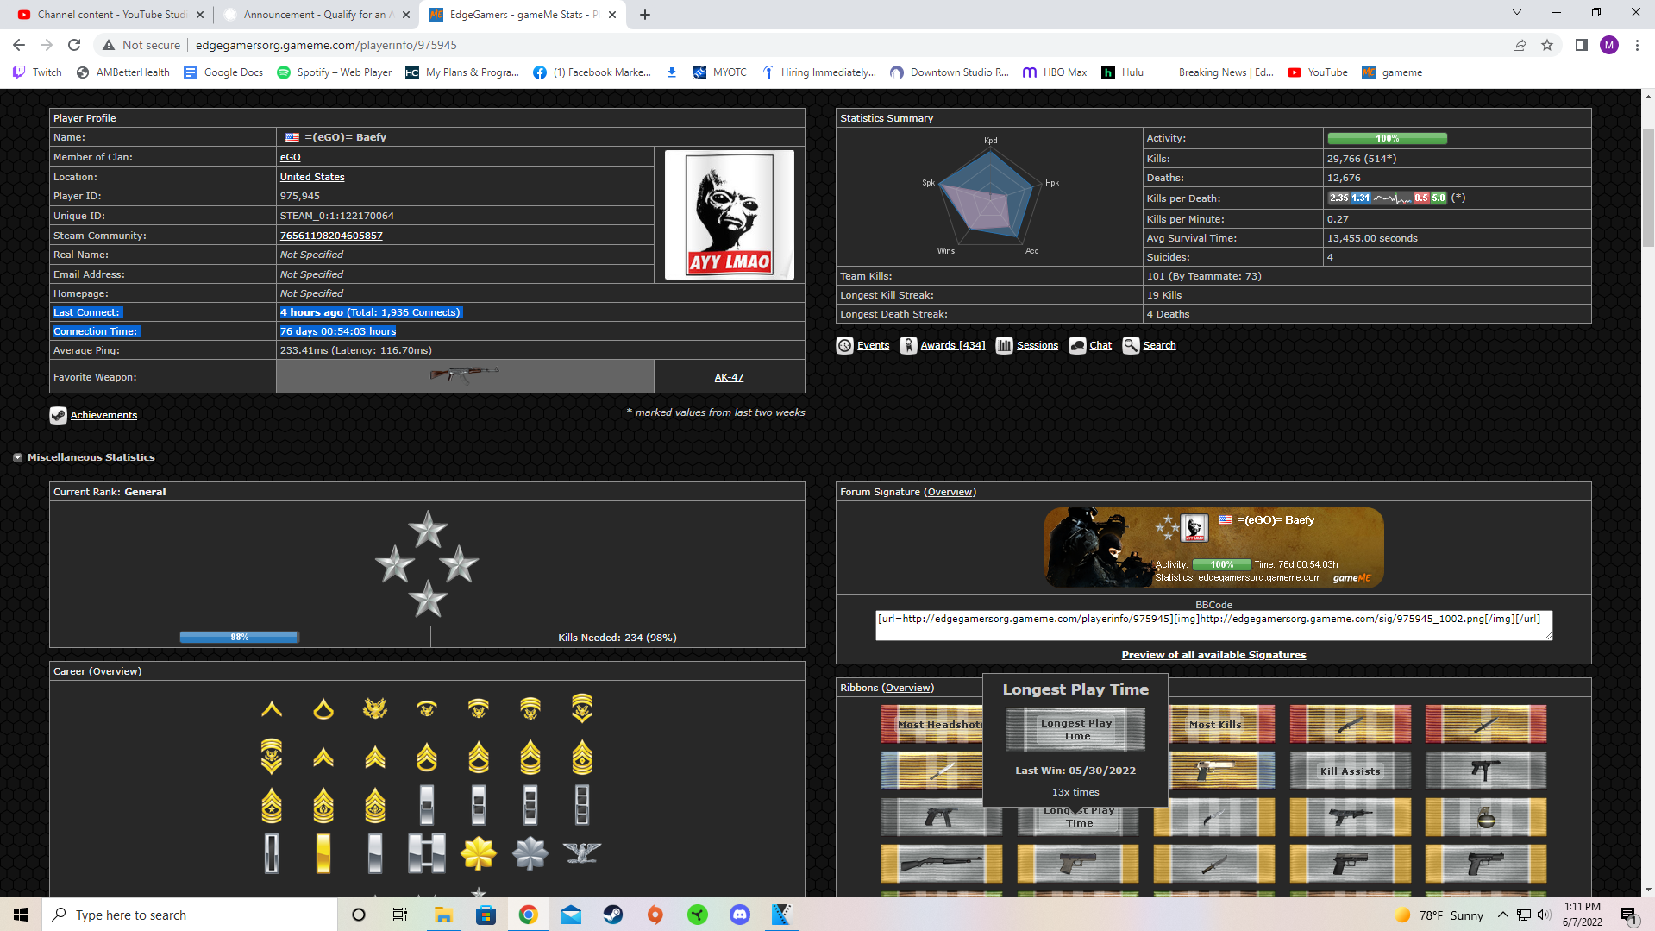Open the Sessions bar-chart icon

(x=1004, y=345)
